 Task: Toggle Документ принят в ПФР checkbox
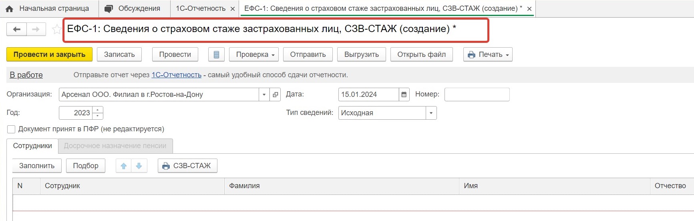click(11, 129)
